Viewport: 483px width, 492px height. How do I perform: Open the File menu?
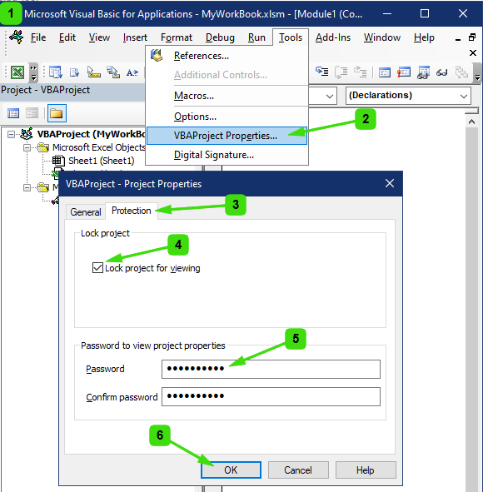coord(38,37)
